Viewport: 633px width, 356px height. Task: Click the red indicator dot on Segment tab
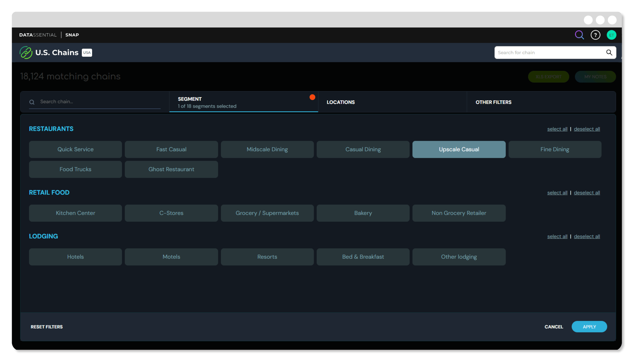click(312, 97)
